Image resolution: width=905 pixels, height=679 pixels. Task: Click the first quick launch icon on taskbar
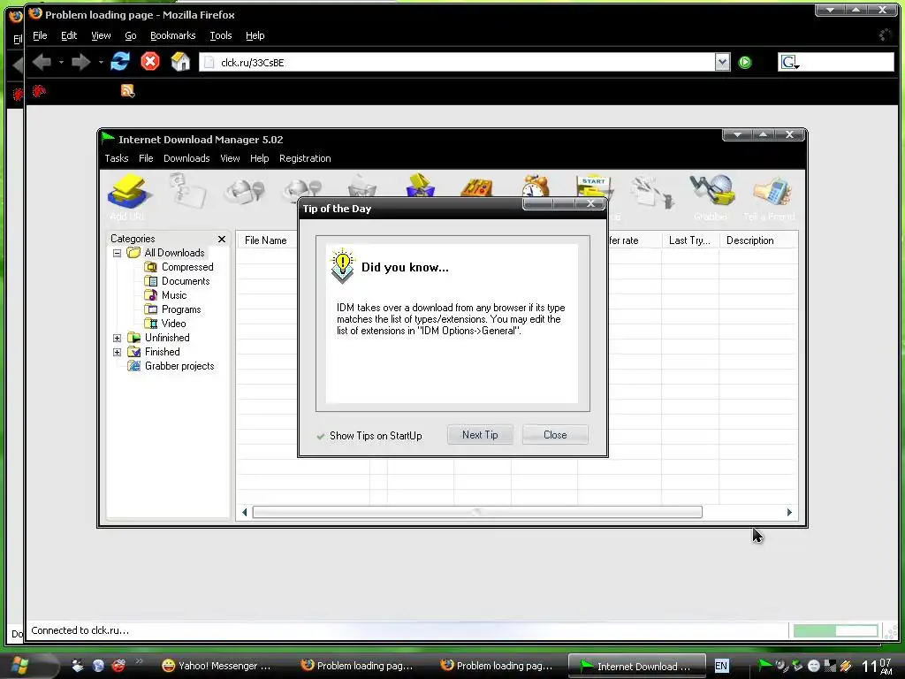(x=78, y=666)
